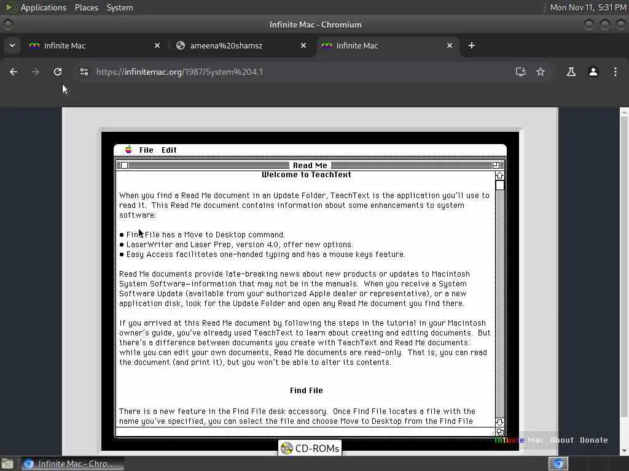Open the Apple menu in the Mac emulator
Image resolution: width=629 pixels, height=471 pixels.
point(128,150)
